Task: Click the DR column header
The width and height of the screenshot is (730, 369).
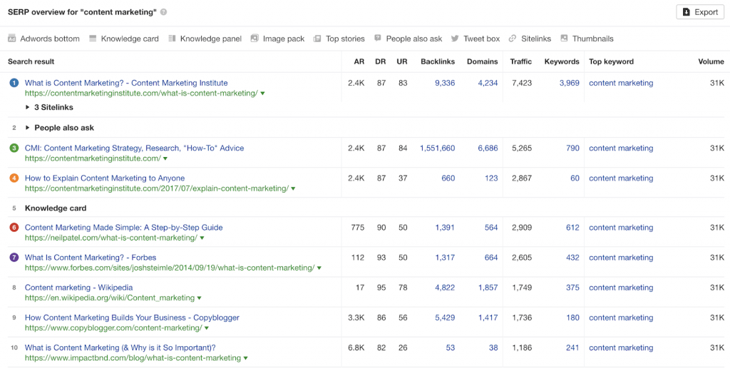Action: [381, 61]
